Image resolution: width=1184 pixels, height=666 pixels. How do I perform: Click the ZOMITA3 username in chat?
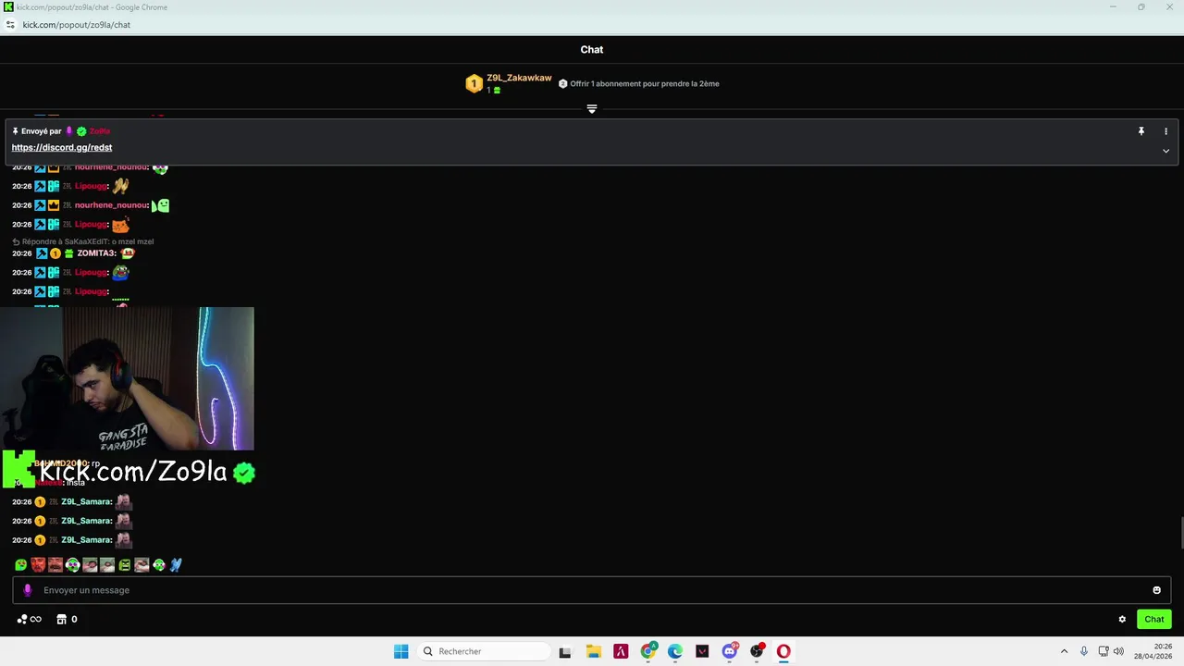(x=96, y=253)
